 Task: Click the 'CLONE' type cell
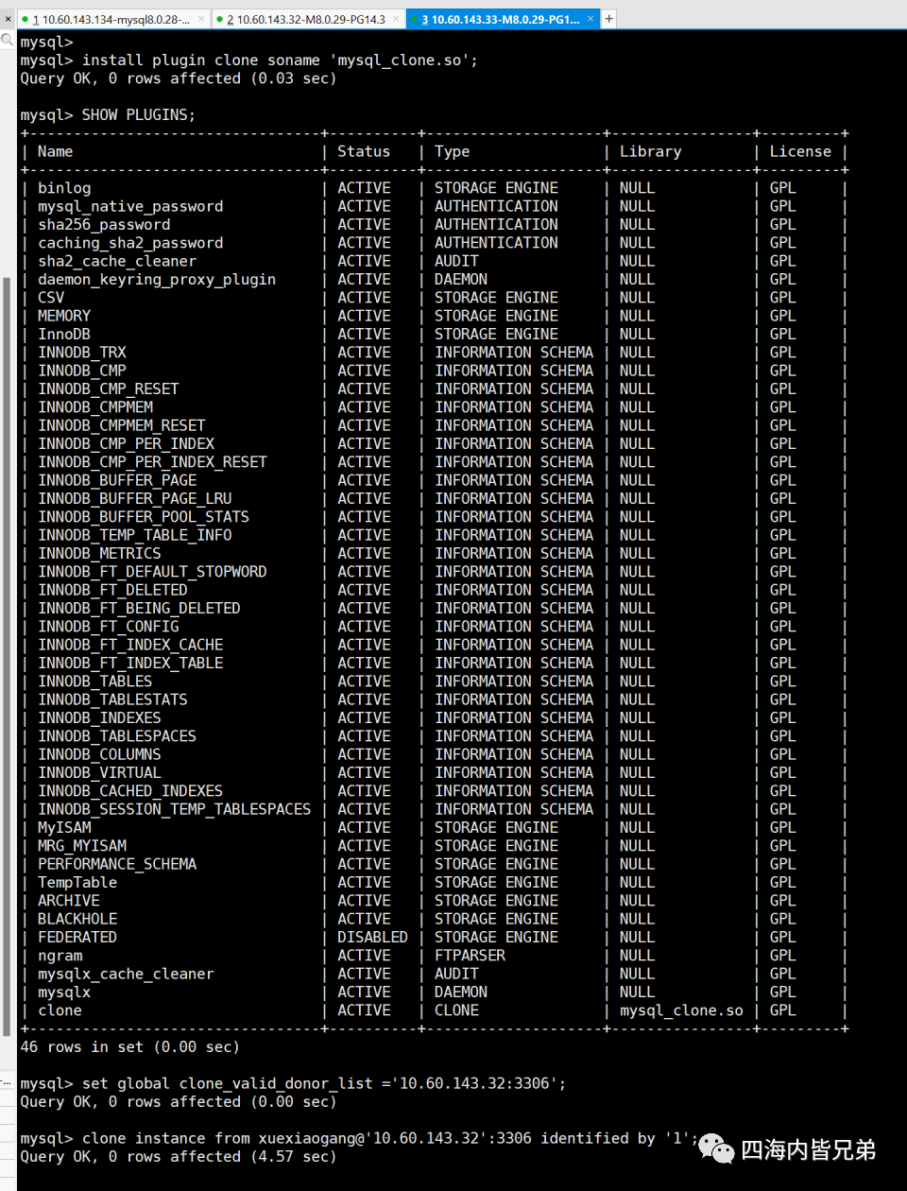(x=456, y=1010)
